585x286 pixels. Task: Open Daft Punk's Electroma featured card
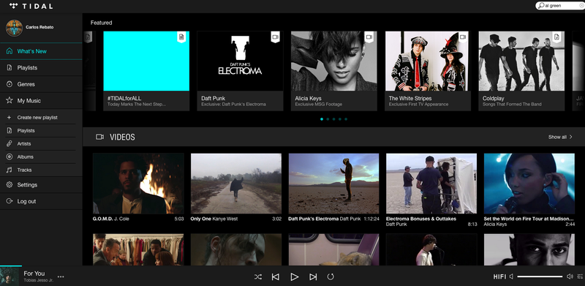point(240,71)
